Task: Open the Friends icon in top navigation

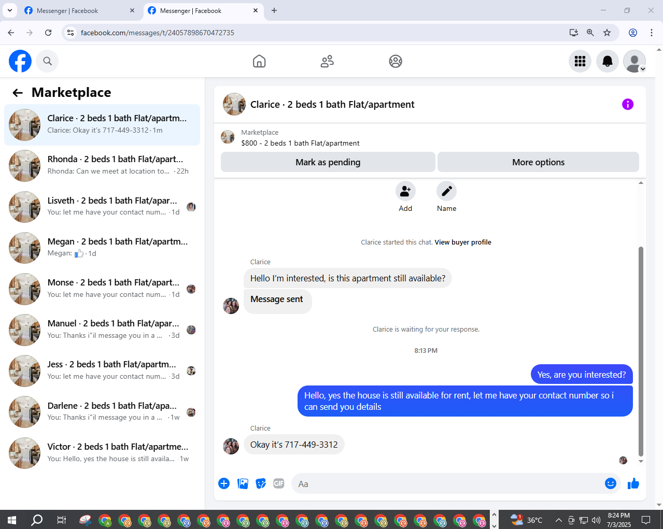Action: click(x=327, y=61)
